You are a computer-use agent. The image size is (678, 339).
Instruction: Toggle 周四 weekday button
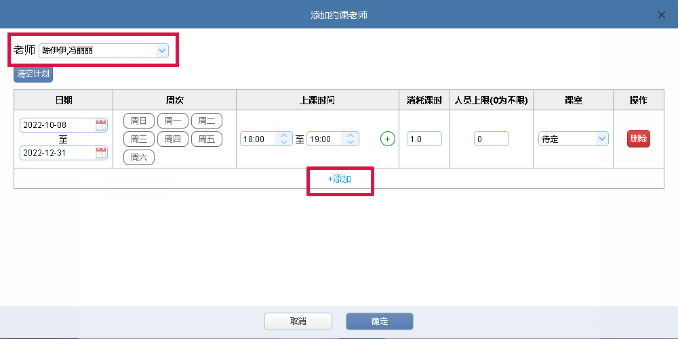[x=172, y=139]
